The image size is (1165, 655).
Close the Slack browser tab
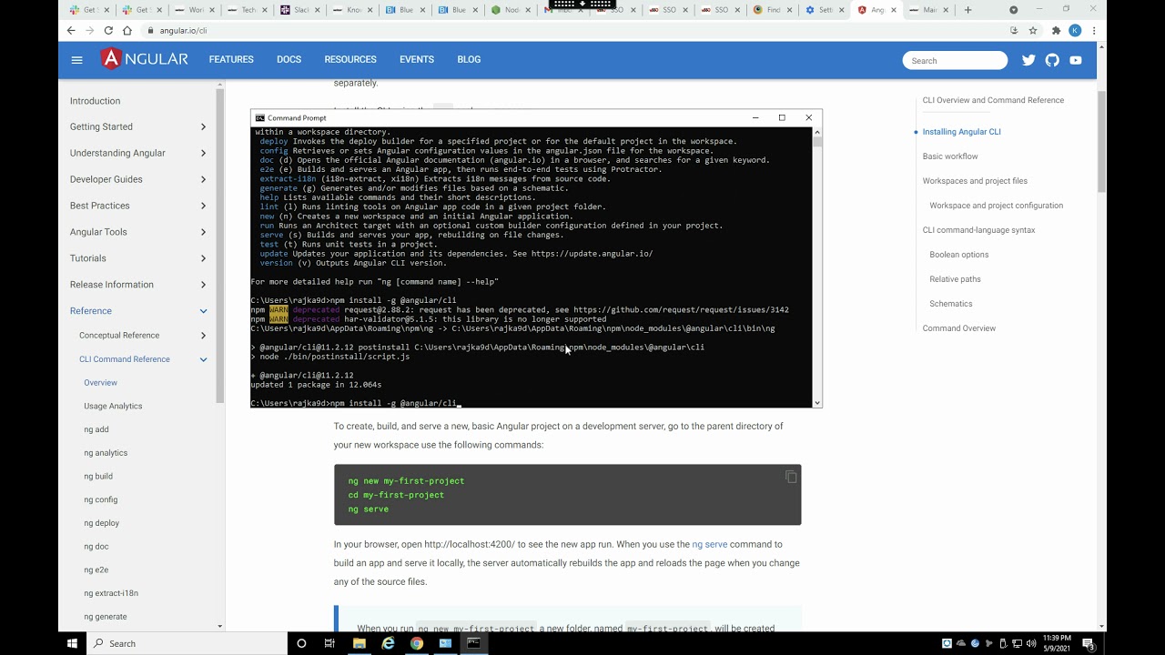(x=319, y=10)
